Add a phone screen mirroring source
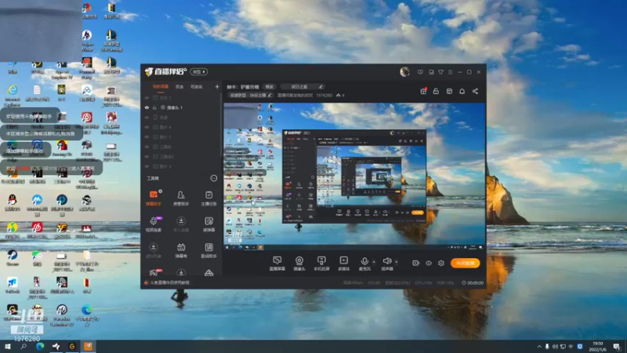The height and width of the screenshot is (353, 627). coord(321,263)
